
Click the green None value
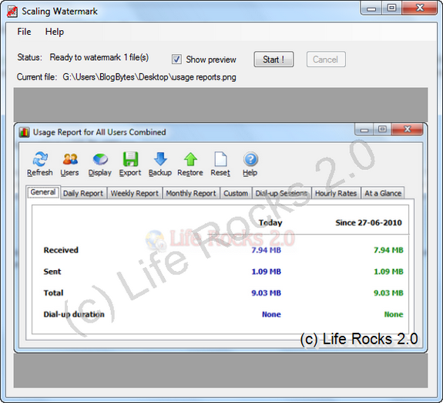394,314
